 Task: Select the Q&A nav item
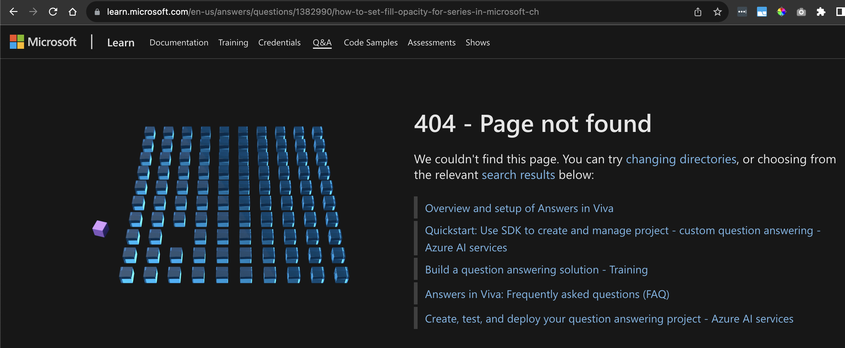322,43
